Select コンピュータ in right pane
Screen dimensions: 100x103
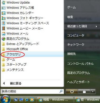point(76,35)
